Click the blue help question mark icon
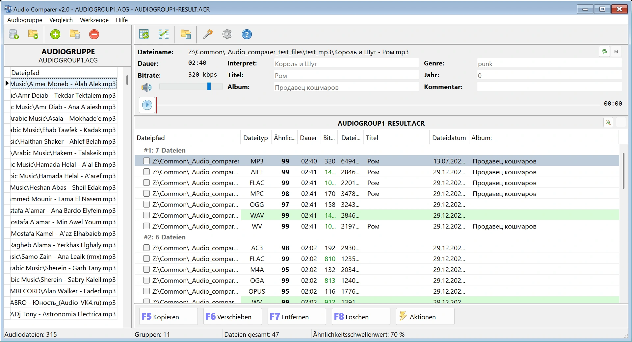This screenshot has height=342, width=632. 247,34
